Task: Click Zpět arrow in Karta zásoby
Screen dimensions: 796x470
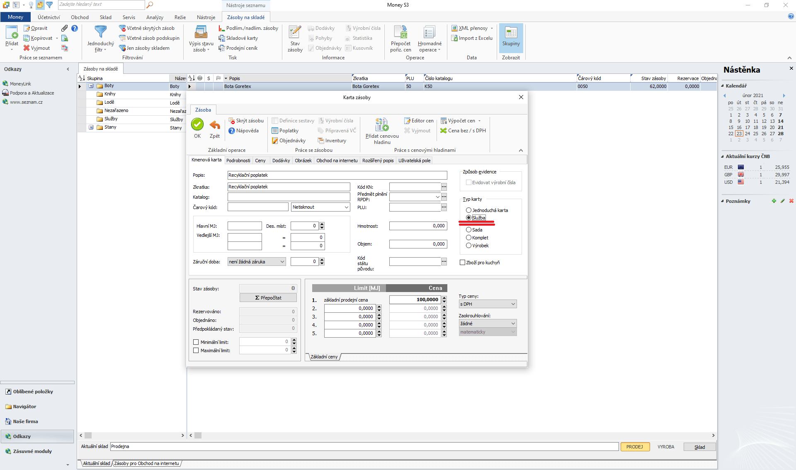Action: coord(215,124)
